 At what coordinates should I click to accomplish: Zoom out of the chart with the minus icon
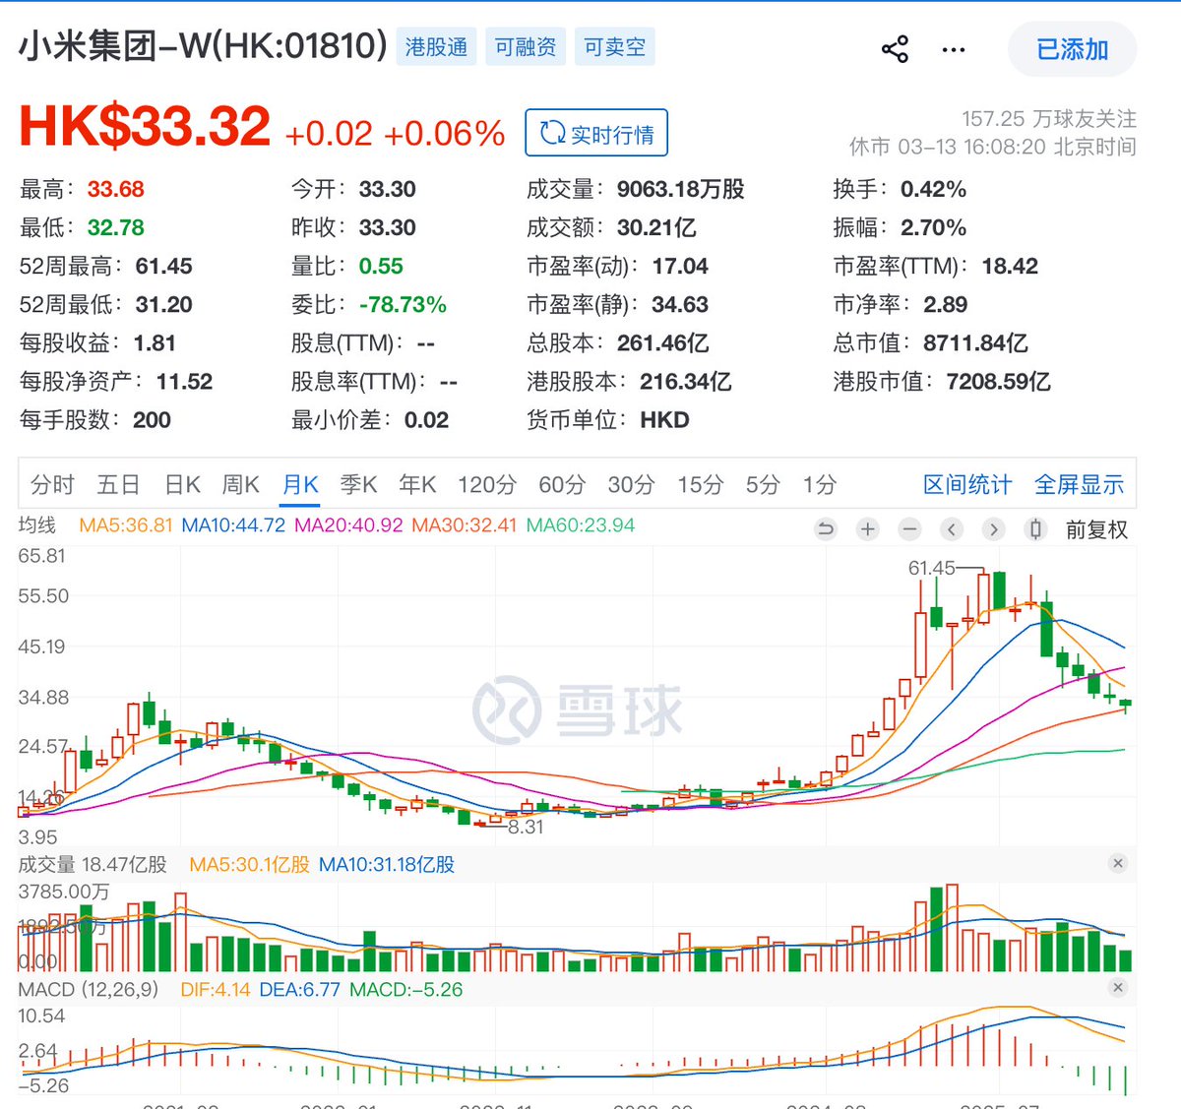click(x=908, y=529)
